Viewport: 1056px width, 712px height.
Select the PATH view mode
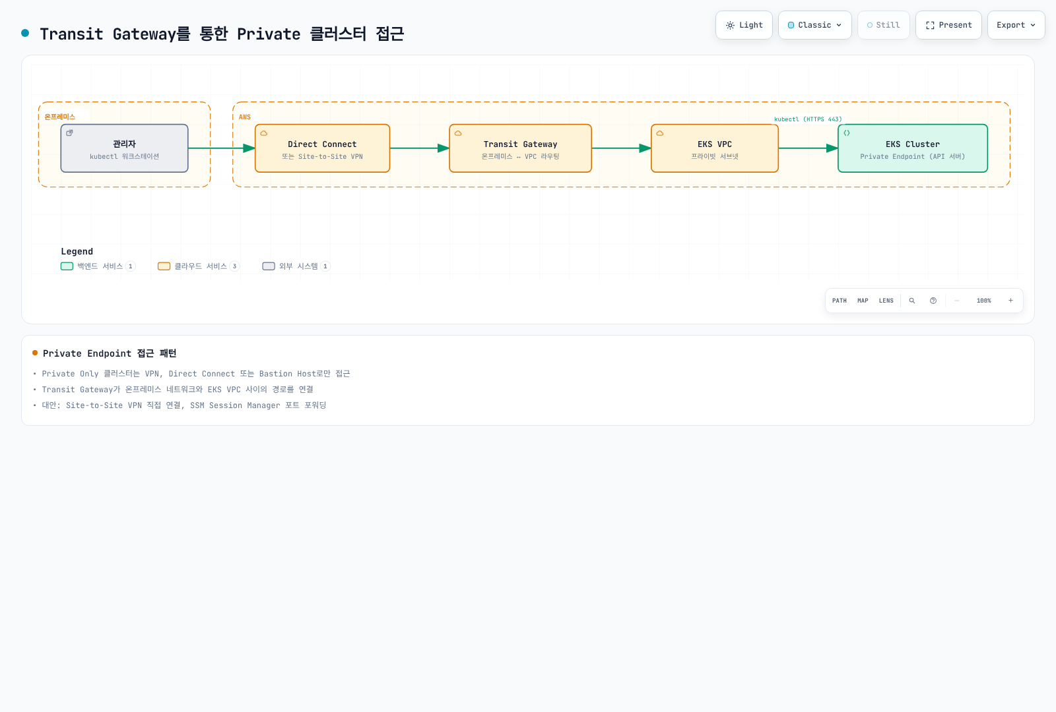coord(840,301)
